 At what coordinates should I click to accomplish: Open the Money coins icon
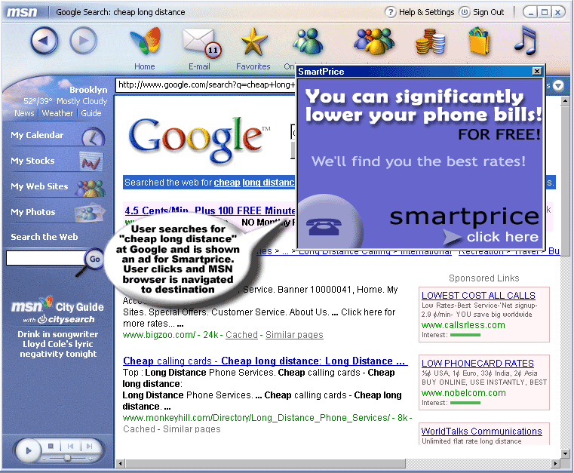(x=431, y=42)
